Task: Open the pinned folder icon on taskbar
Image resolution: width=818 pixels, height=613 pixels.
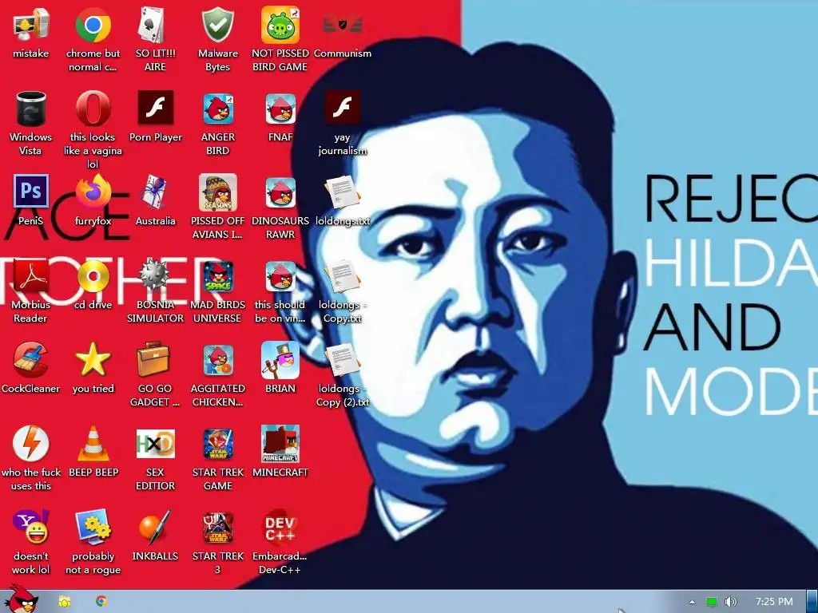Action: (64, 601)
